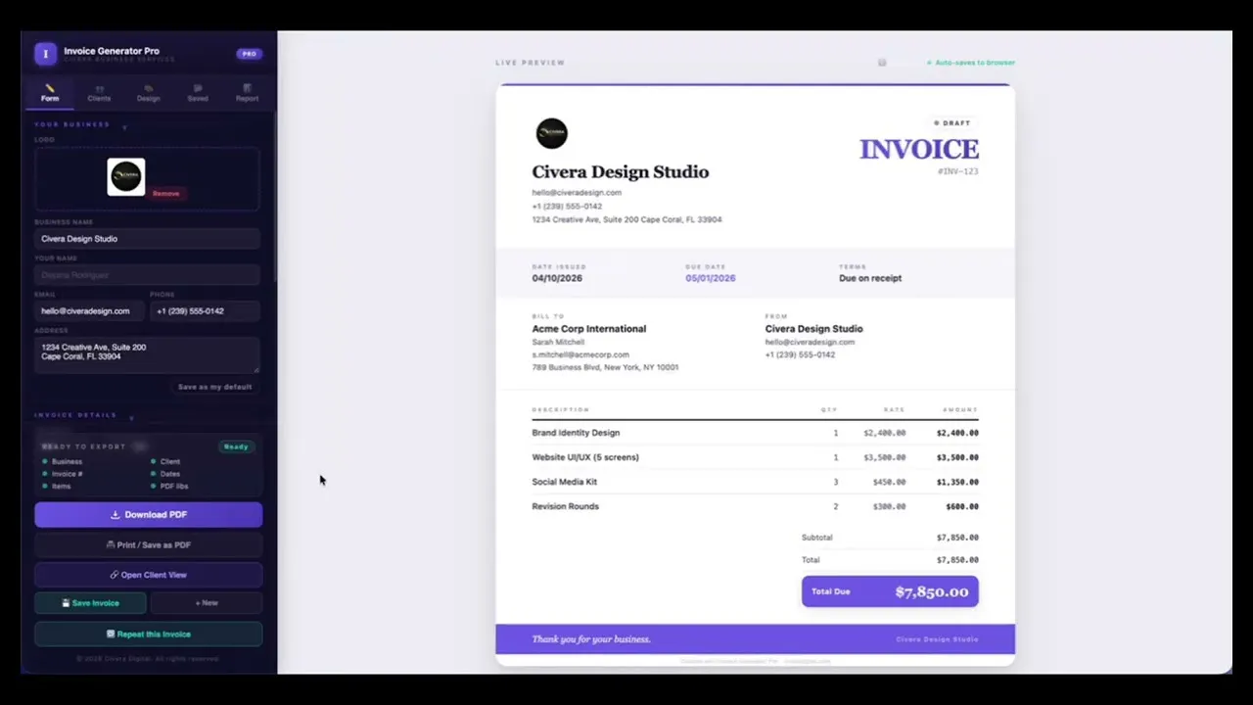This screenshot has height=705, width=1253.
Task: Click the company logo in invoice preview
Action: (551, 134)
